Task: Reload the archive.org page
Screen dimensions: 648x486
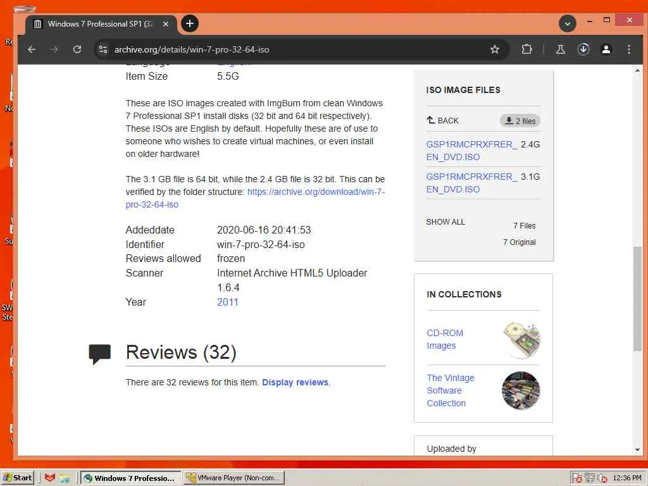Action: (x=77, y=49)
